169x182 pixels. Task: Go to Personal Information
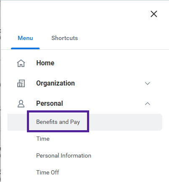click(x=64, y=155)
